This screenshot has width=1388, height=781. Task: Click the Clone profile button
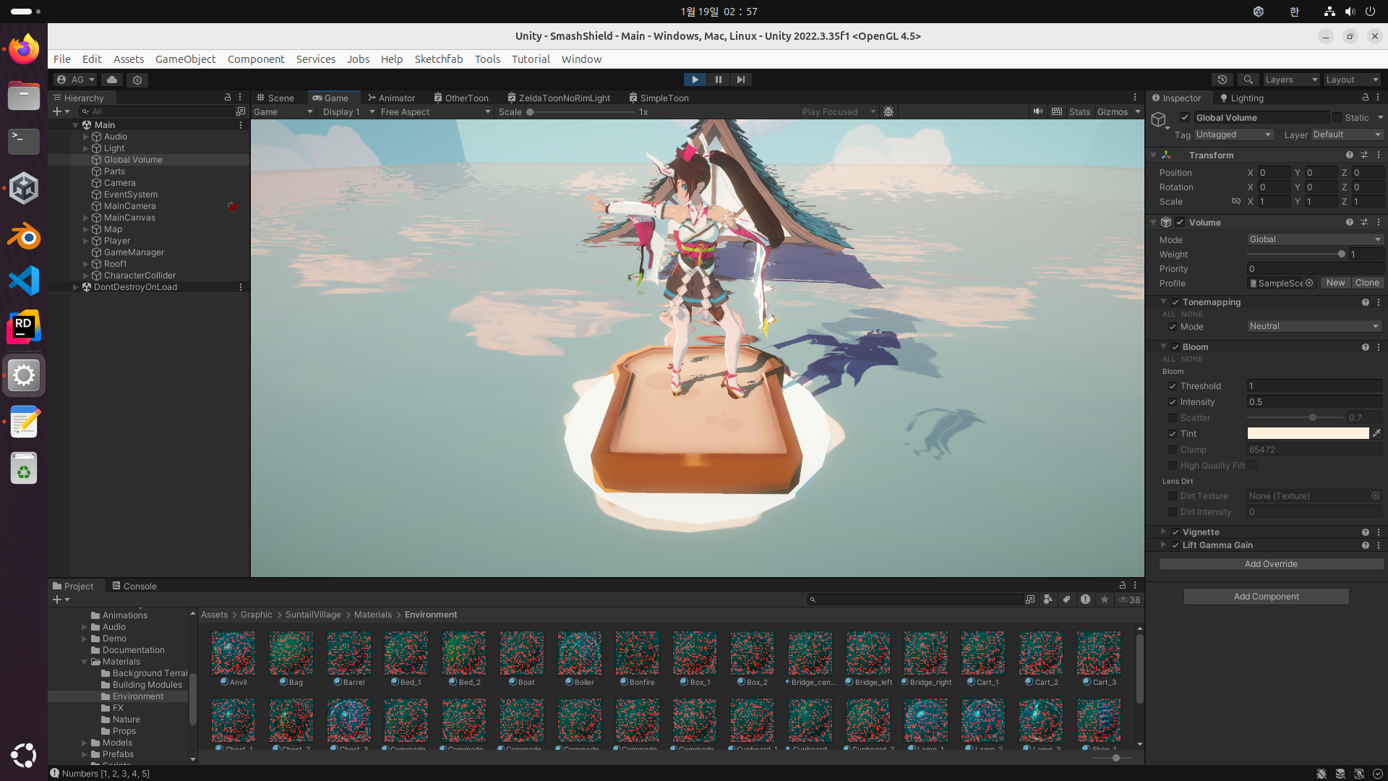1367,283
